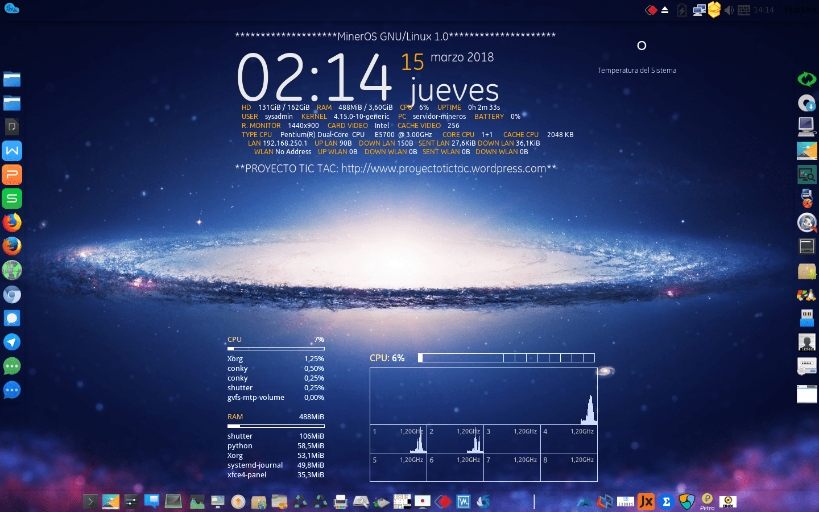Open the applications menu cloud logo
The width and height of the screenshot is (819, 512).
point(12,9)
